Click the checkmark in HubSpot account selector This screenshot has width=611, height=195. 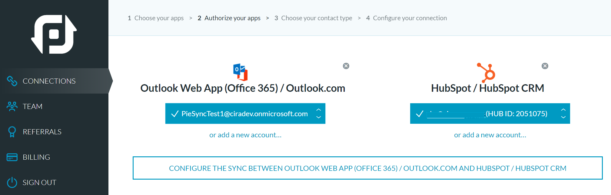420,114
